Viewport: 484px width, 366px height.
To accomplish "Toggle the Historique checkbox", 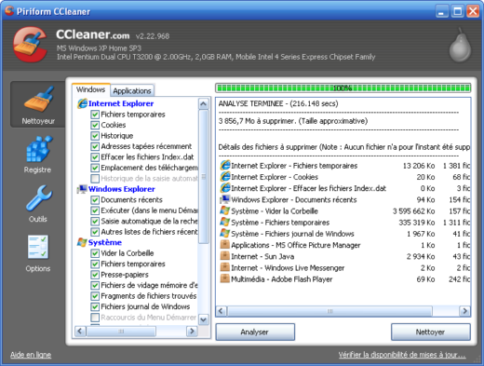I will (95, 136).
